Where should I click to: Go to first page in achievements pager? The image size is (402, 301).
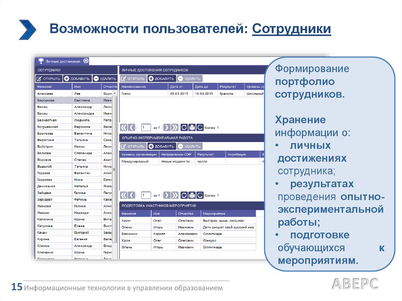pyautogui.click(x=123, y=128)
